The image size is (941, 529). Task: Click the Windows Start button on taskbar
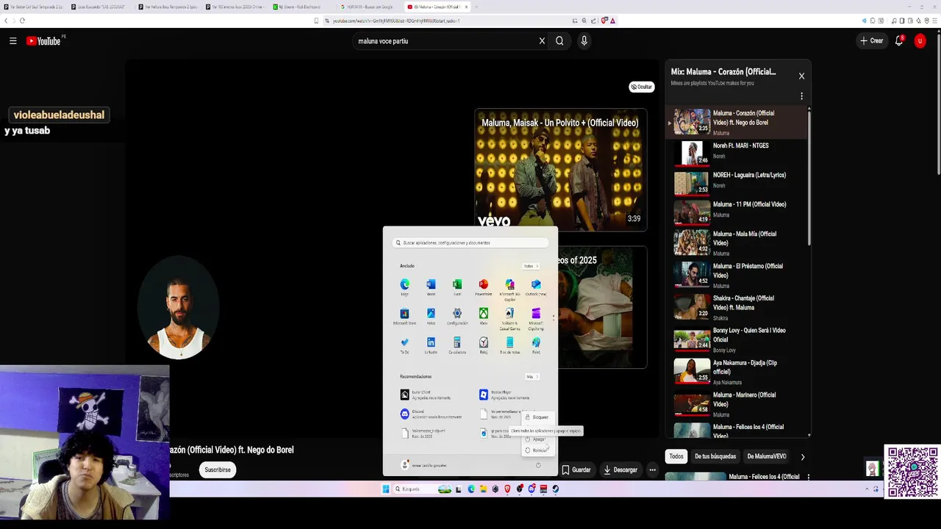click(x=386, y=489)
